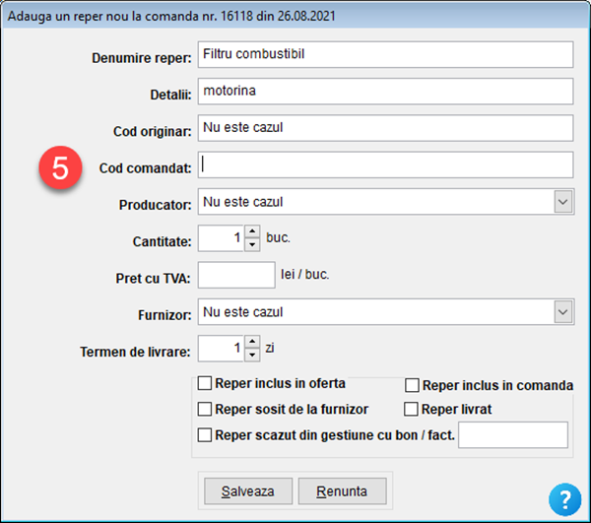
Task: Click the bon / fact. number field
Action: tap(513, 434)
